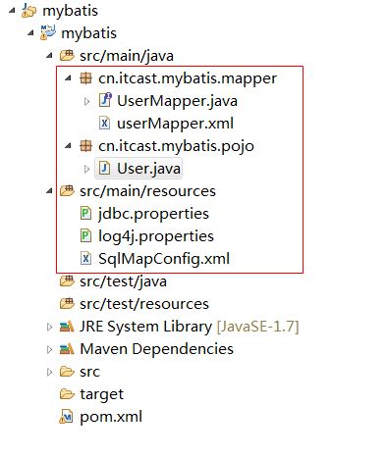Click the cn.itcast.mybatis.mapper package icon
Image resolution: width=386 pixels, height=458 pixels.
[x=85, y=78]
